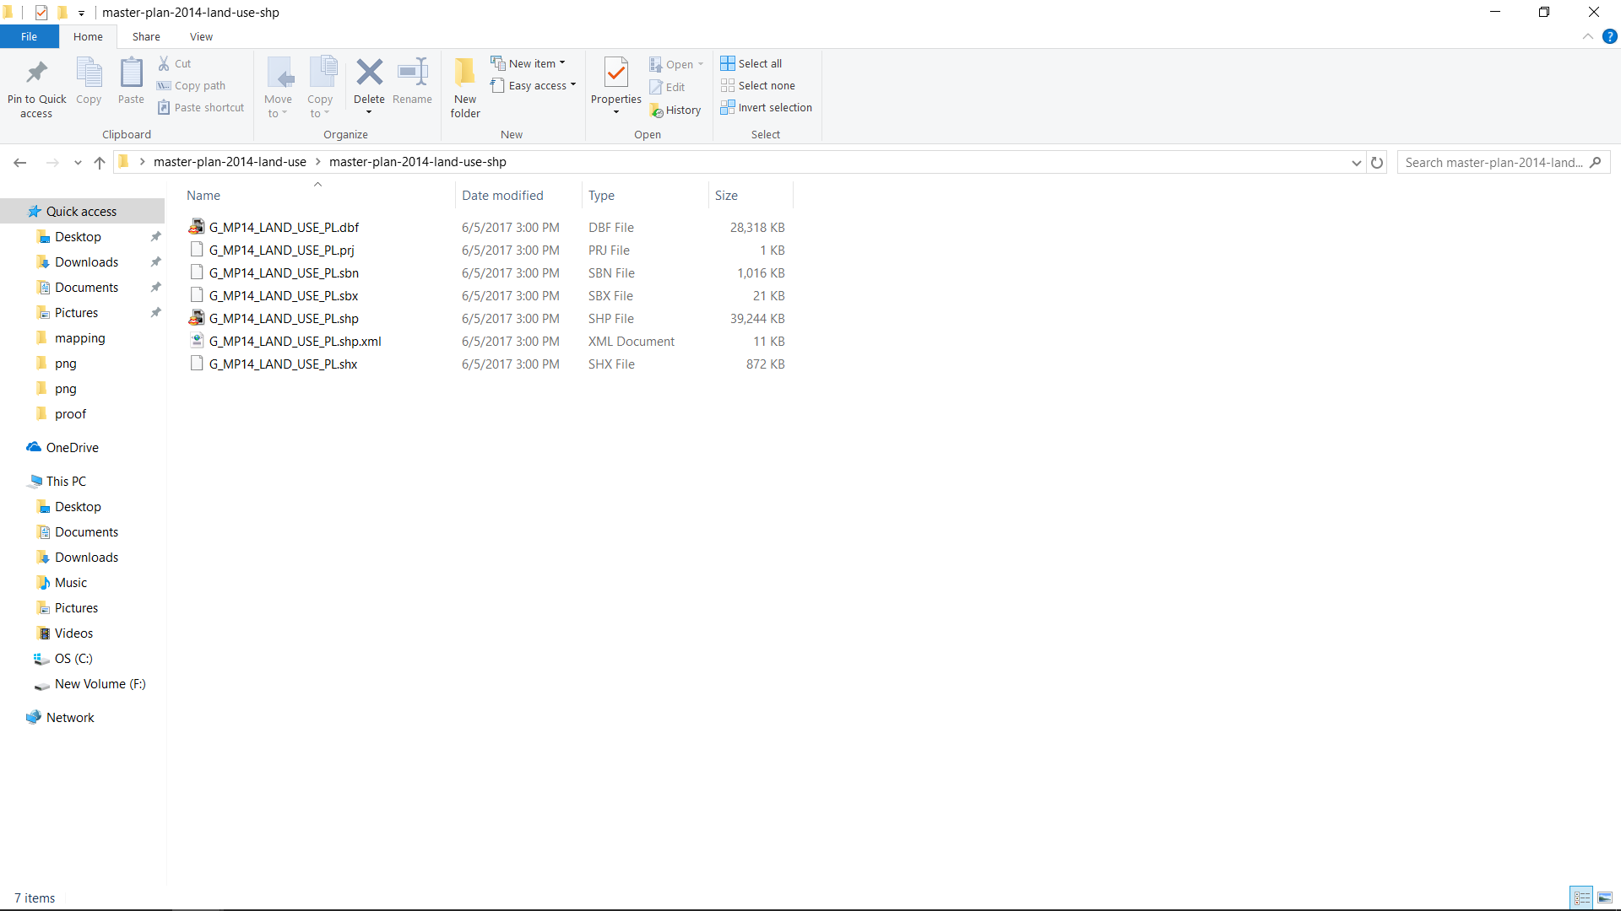
Task: Switch to large icons view
Action: tap(1605, 898)
